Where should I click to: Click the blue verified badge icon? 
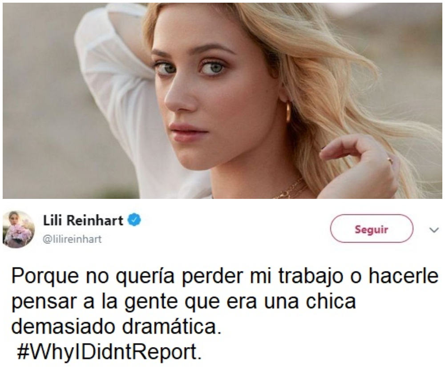[x=134, y=220]
